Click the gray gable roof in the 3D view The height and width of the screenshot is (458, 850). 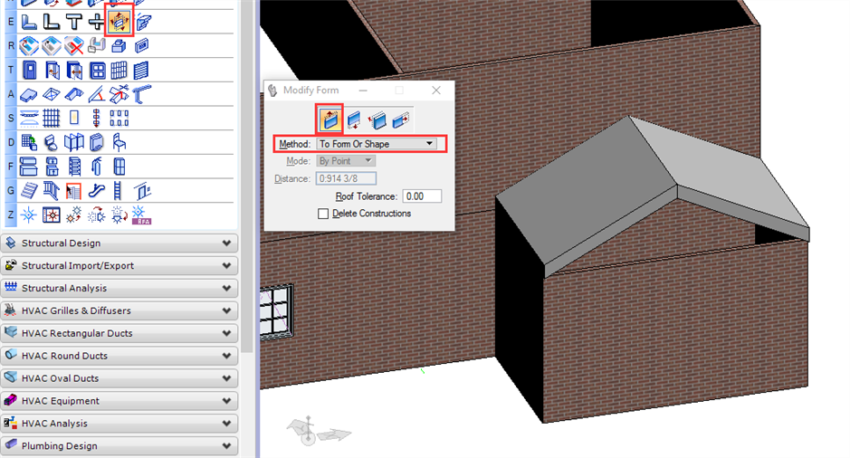(654, 191)
